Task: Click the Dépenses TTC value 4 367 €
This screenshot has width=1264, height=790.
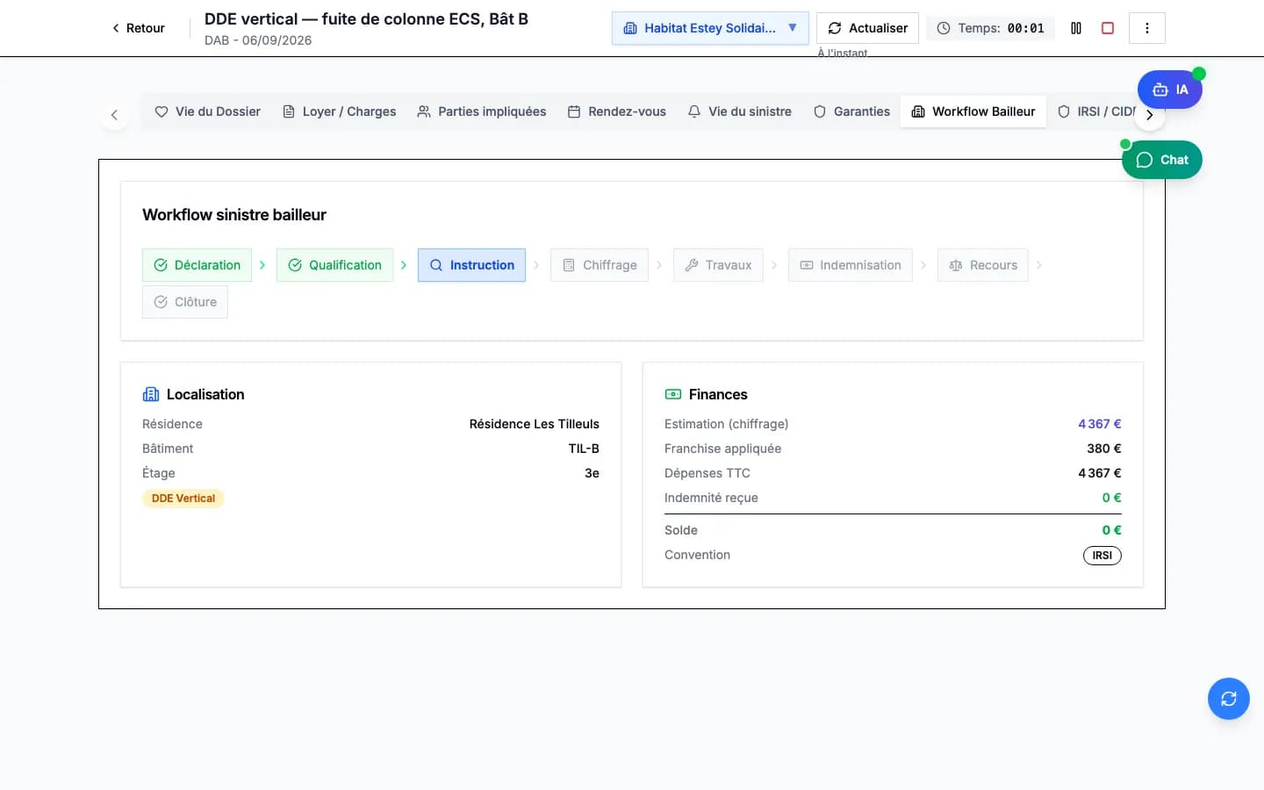Action: pyautogui.click(x=1100, y=473)
